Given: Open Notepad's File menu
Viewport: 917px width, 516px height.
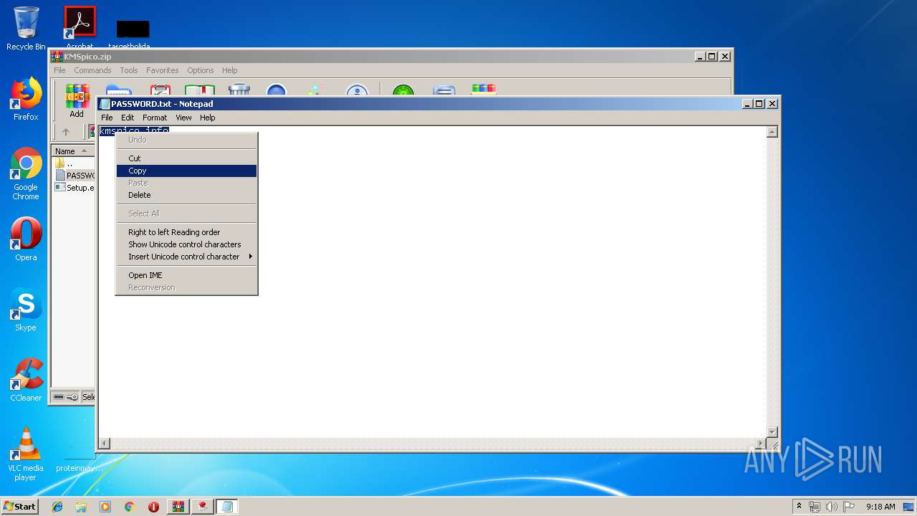Looking at the screenshot, I should [x=107, y=118].
